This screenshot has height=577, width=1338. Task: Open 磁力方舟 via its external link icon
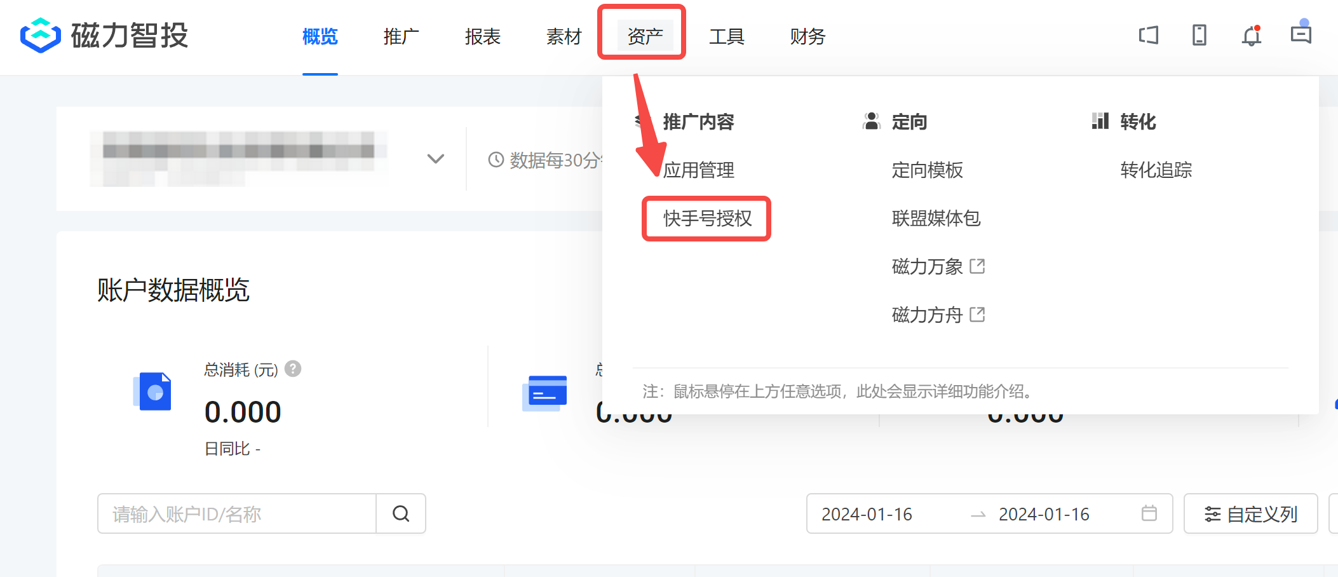coord(978,314)
